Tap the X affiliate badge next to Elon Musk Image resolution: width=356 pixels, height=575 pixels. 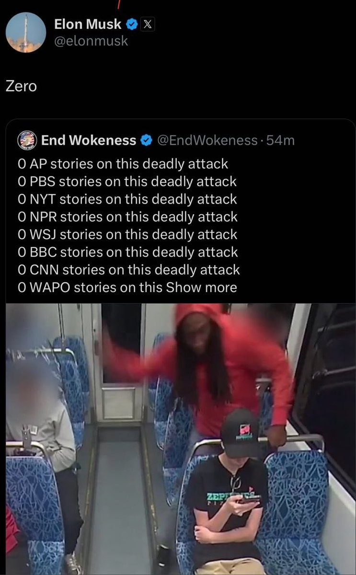point(147,24)
